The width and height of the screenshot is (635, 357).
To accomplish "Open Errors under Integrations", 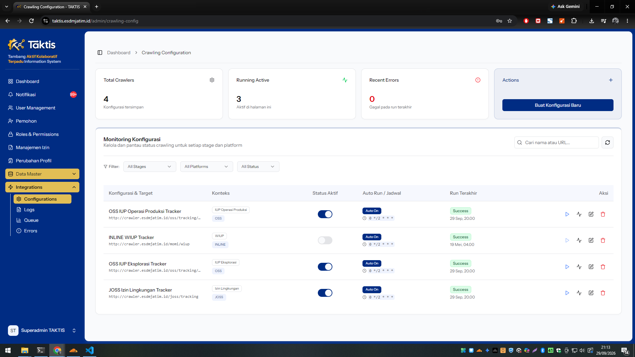I will click(42, 231).
